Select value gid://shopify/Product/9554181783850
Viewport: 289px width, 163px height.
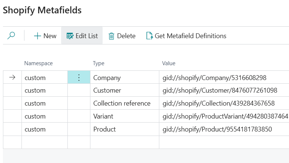click(x=217, y=129)
